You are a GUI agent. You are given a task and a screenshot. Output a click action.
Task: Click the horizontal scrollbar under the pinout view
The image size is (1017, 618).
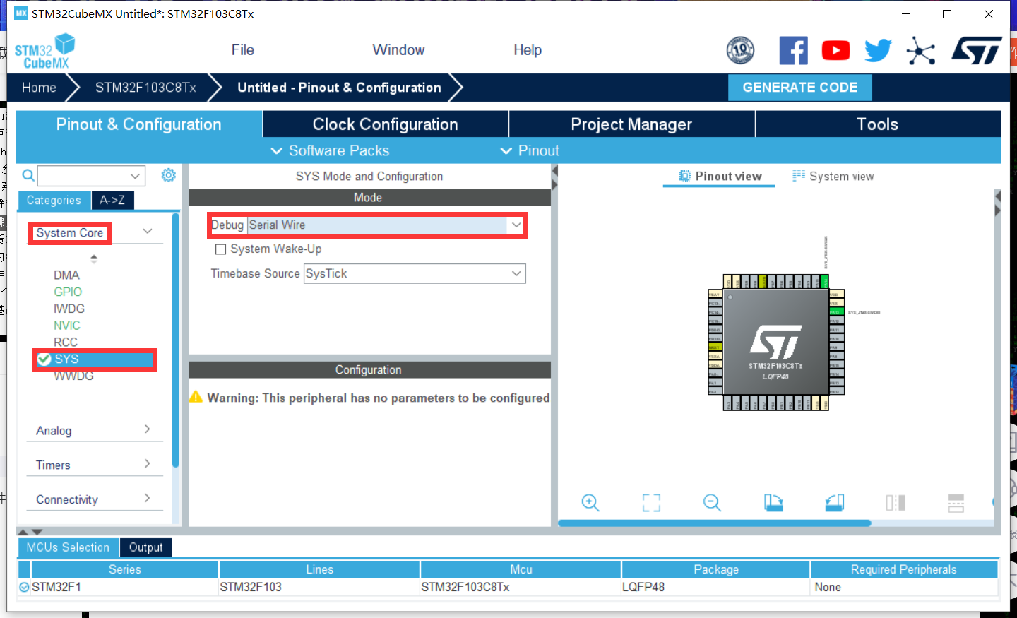tap(714, 523)
